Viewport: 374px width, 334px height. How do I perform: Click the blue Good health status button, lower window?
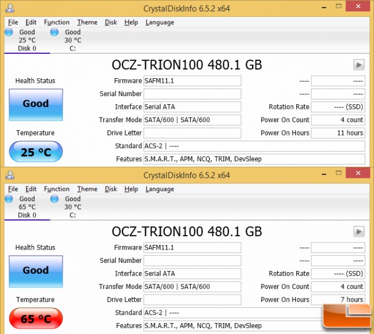click(36, 271)
